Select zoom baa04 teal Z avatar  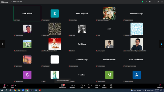click(x=55, y=14)
